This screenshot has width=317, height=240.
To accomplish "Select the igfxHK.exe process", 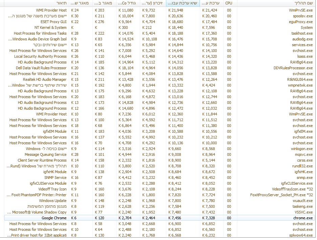I will 303,172.
